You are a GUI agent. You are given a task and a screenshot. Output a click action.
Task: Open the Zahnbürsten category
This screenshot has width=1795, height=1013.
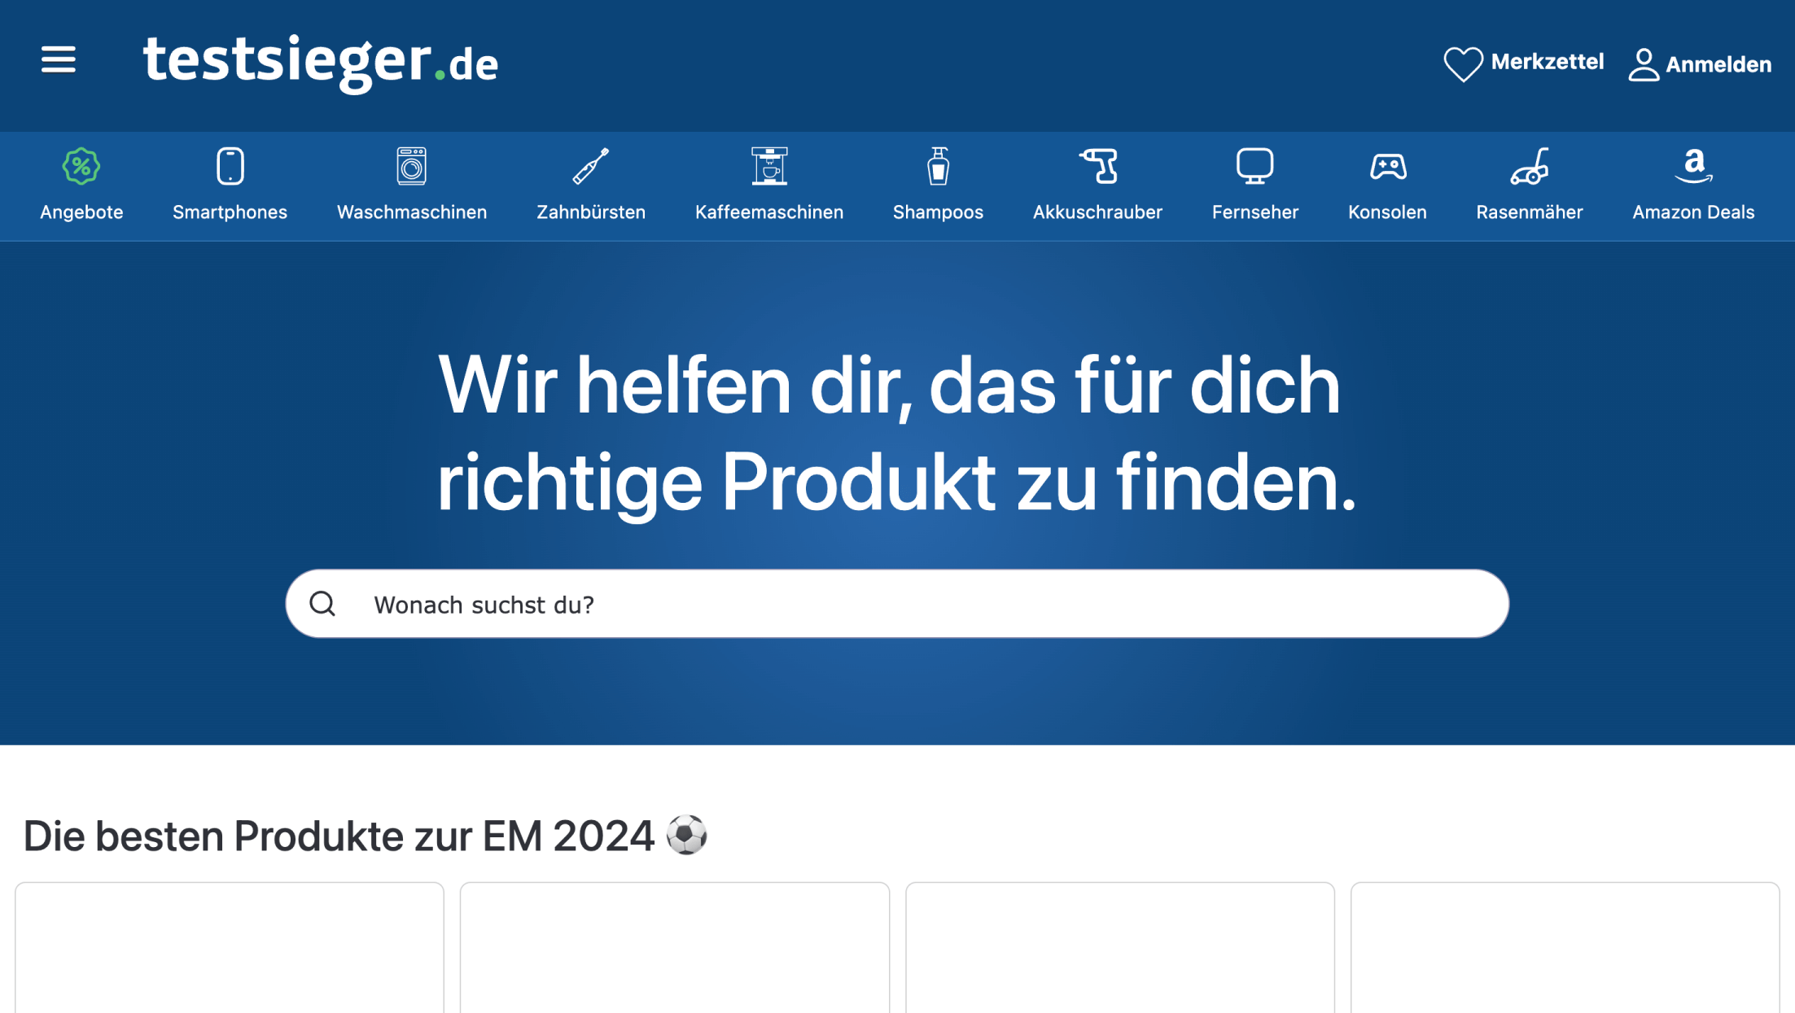coord(591,212)
